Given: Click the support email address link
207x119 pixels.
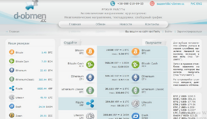Looking at the screenshot, I should click(x=170, y=4).
